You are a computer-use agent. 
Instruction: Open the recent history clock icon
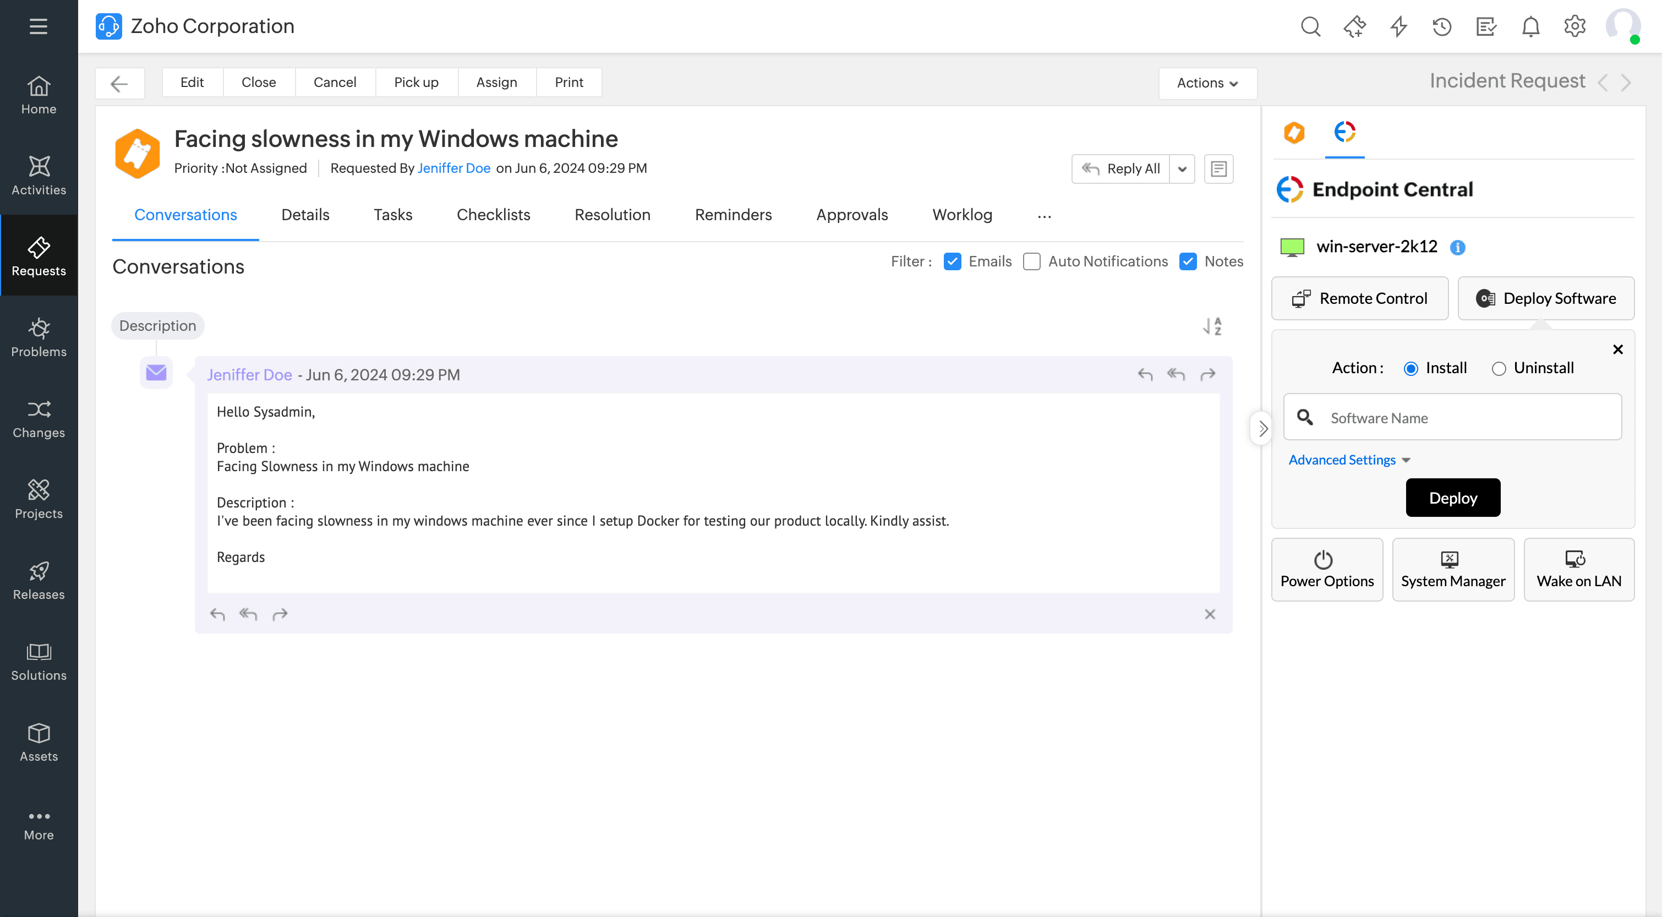click(x=1442, y=26)
